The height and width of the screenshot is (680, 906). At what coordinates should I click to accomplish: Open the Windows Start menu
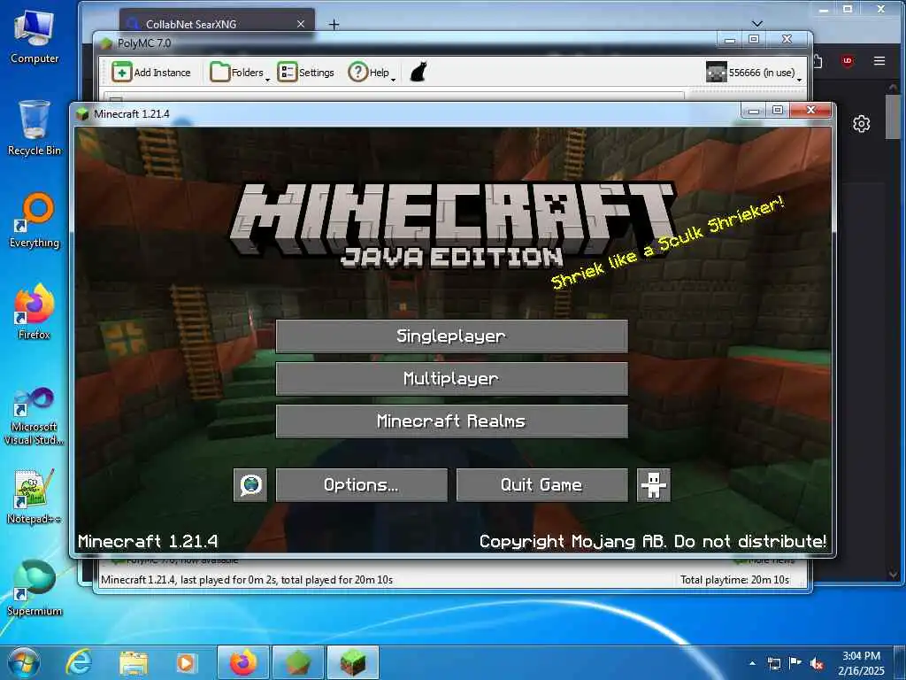click(x=24, y=662)
